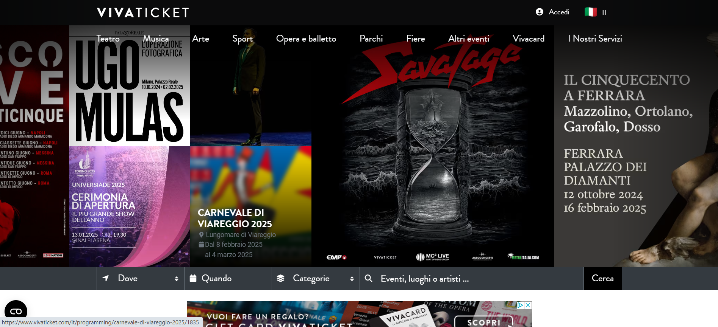This screenshot has height=327, width=718.
Task: Click the user account icon beside Accedi
Action: click(x=539, y=12)
